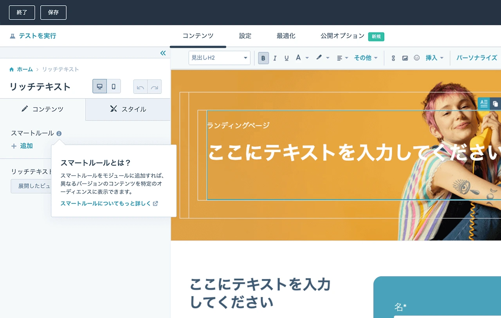Click the パーソナライズ toolbar option
Screen dimensions: 501x318
(x=477, y=58)
